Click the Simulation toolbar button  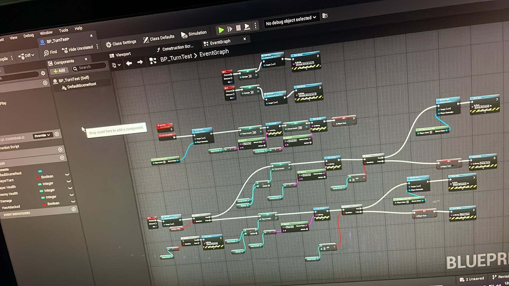point(194,34)
